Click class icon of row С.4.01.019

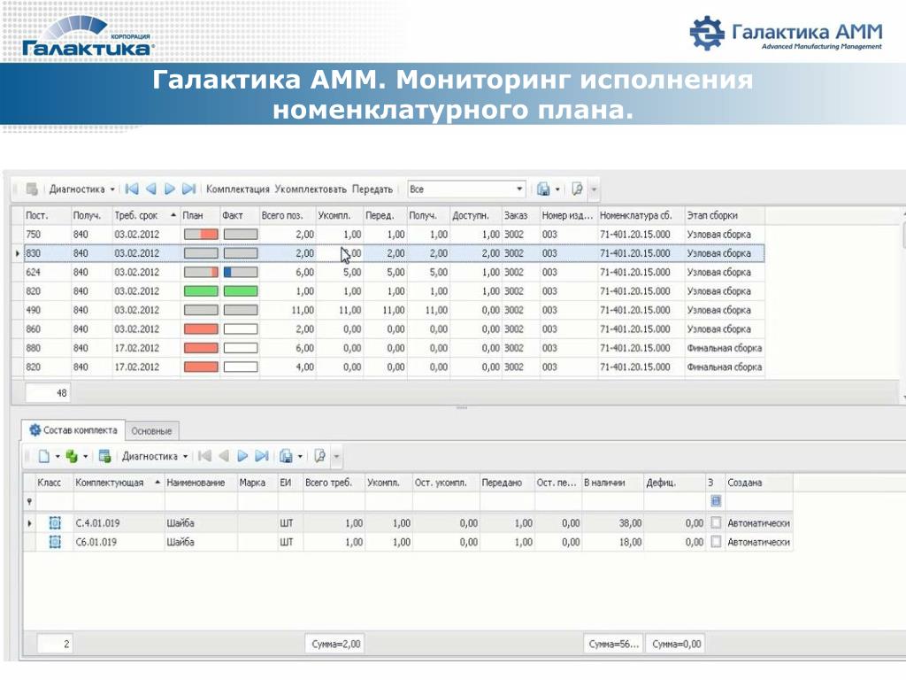pos(55,523)
